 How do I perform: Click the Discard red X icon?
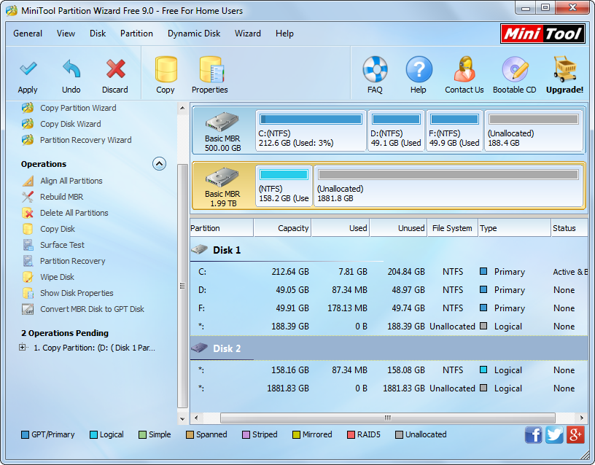click(x=115, y=69)
